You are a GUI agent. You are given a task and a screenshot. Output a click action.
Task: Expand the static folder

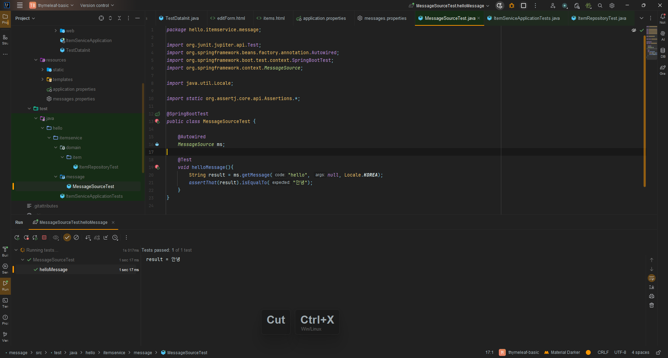tap(42, 70)
